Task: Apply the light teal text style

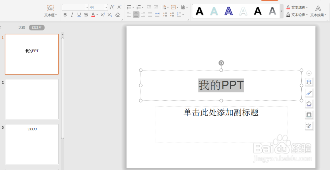Action: tap(214, 11)
